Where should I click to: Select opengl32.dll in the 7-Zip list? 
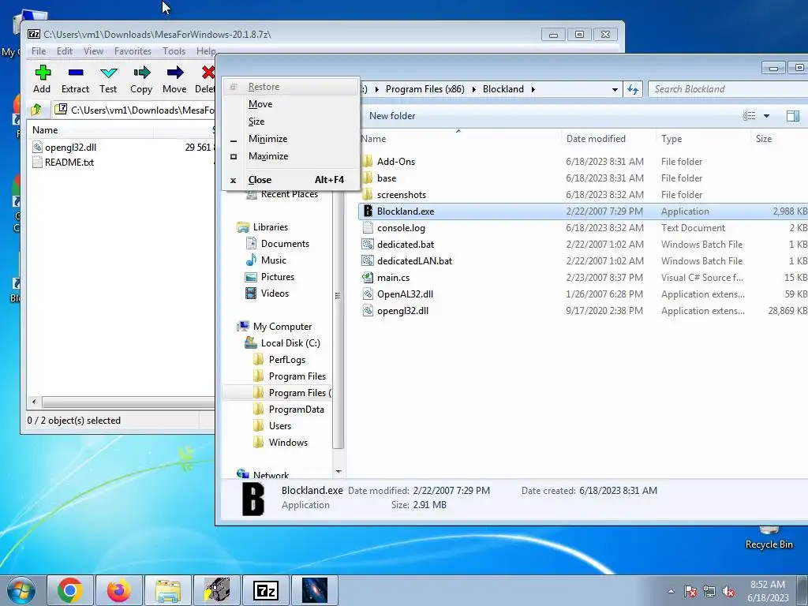click(x=70, y=148)
